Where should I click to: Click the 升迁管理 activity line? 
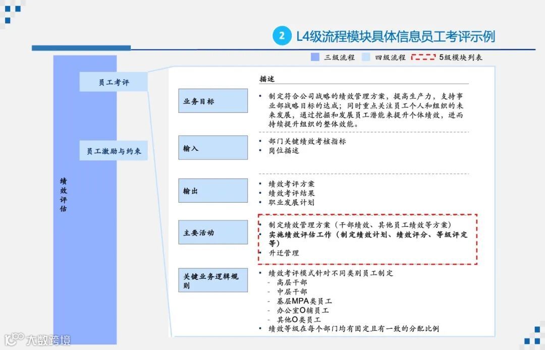(284, 253)
